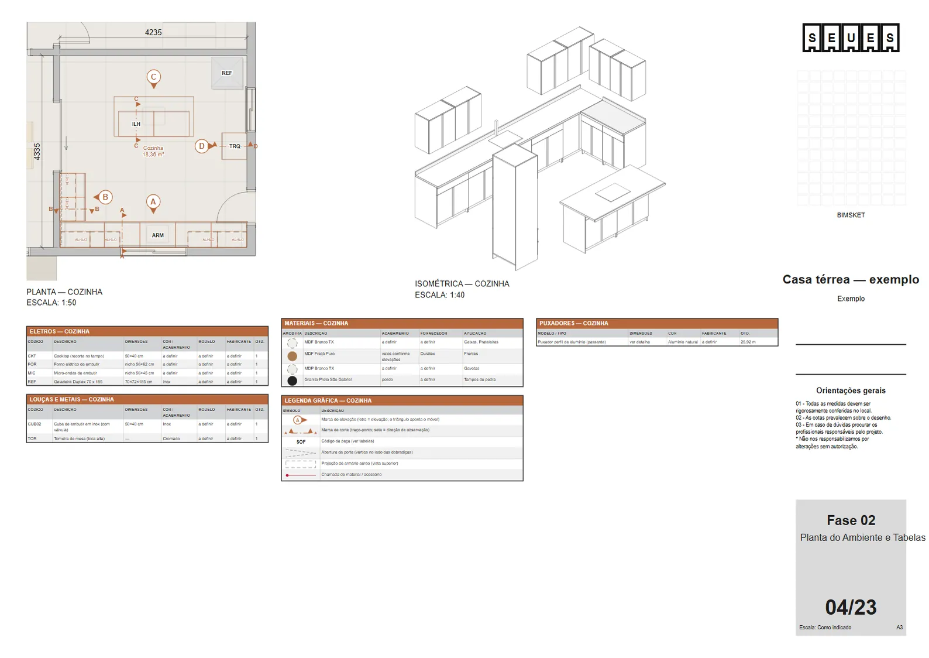
Task: Click the island cooktop in the isometric view
Action: pos(613,191)
